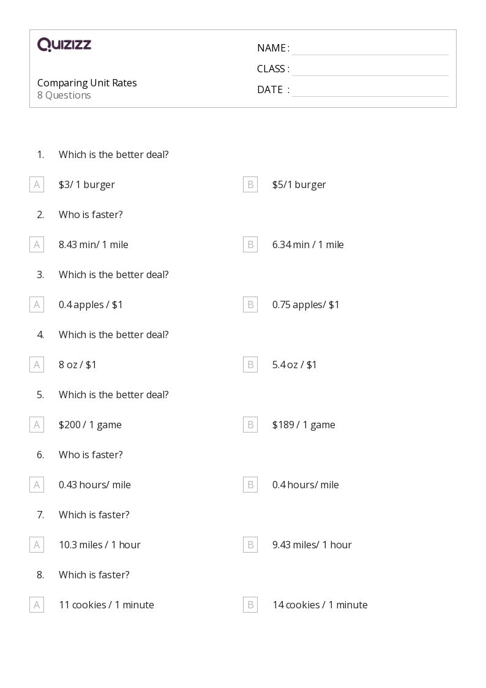Check box B for 0.4 hours/mile
The image size is (486, 688).
point(250,485)
